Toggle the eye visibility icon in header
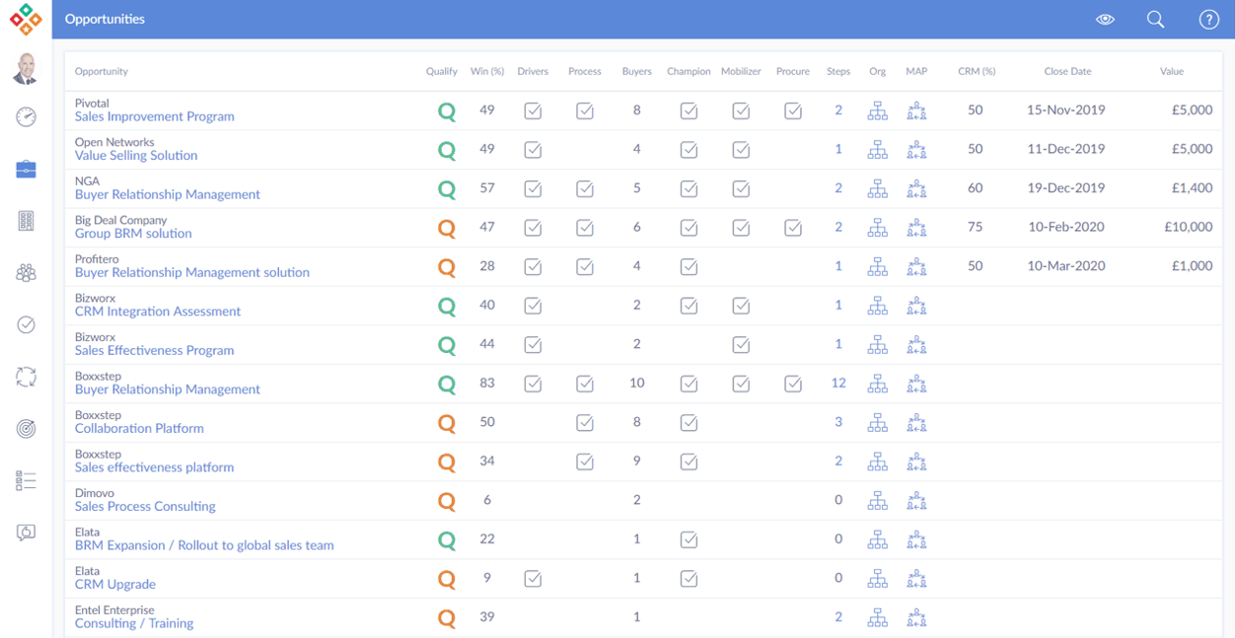 click(x=1105, y=20)
